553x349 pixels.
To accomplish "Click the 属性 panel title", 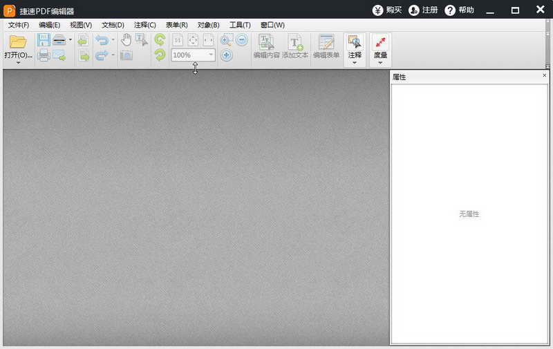I will (x=400, y=77).
